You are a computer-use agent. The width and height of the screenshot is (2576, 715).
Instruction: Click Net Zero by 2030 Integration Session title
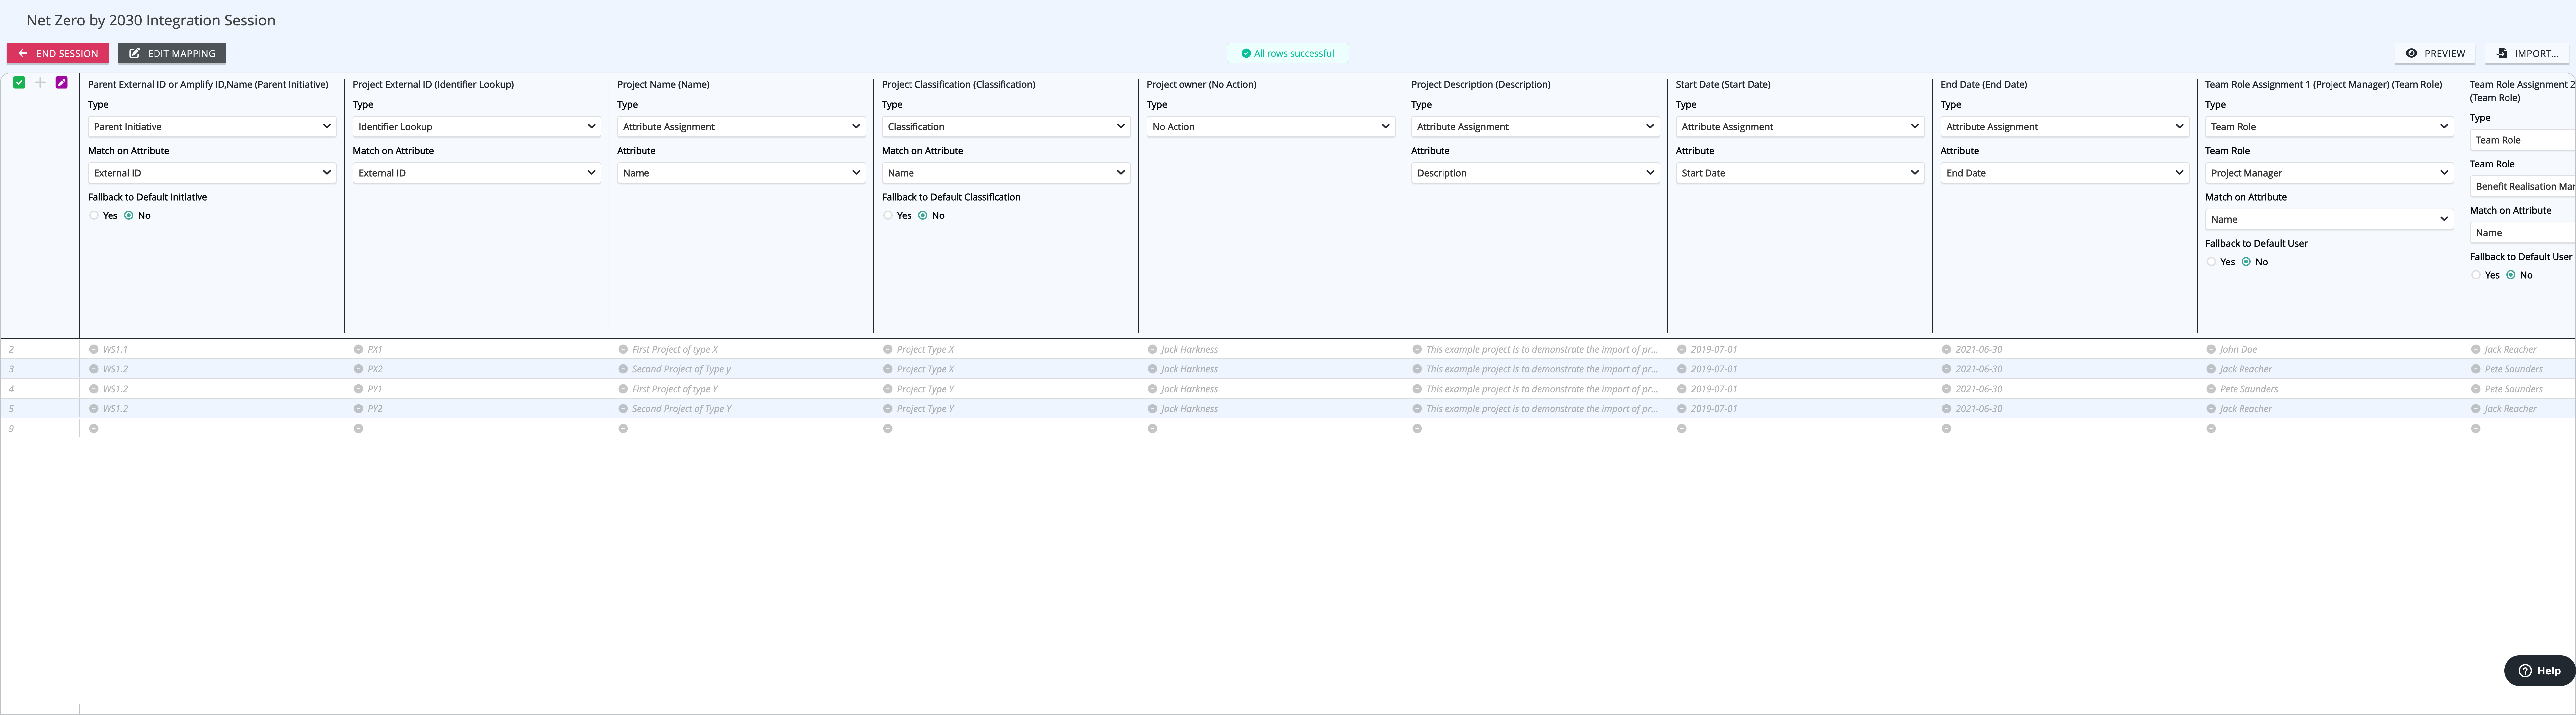[x=151, y=20]
